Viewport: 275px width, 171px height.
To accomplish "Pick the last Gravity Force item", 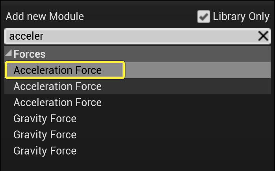I will click(x=45, y=151).
